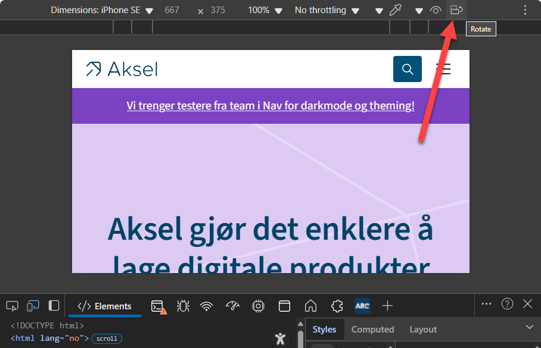Toggle the device toolbar emulation icon
This screenshot has width=541, height=348.
(x=33, y=305)
